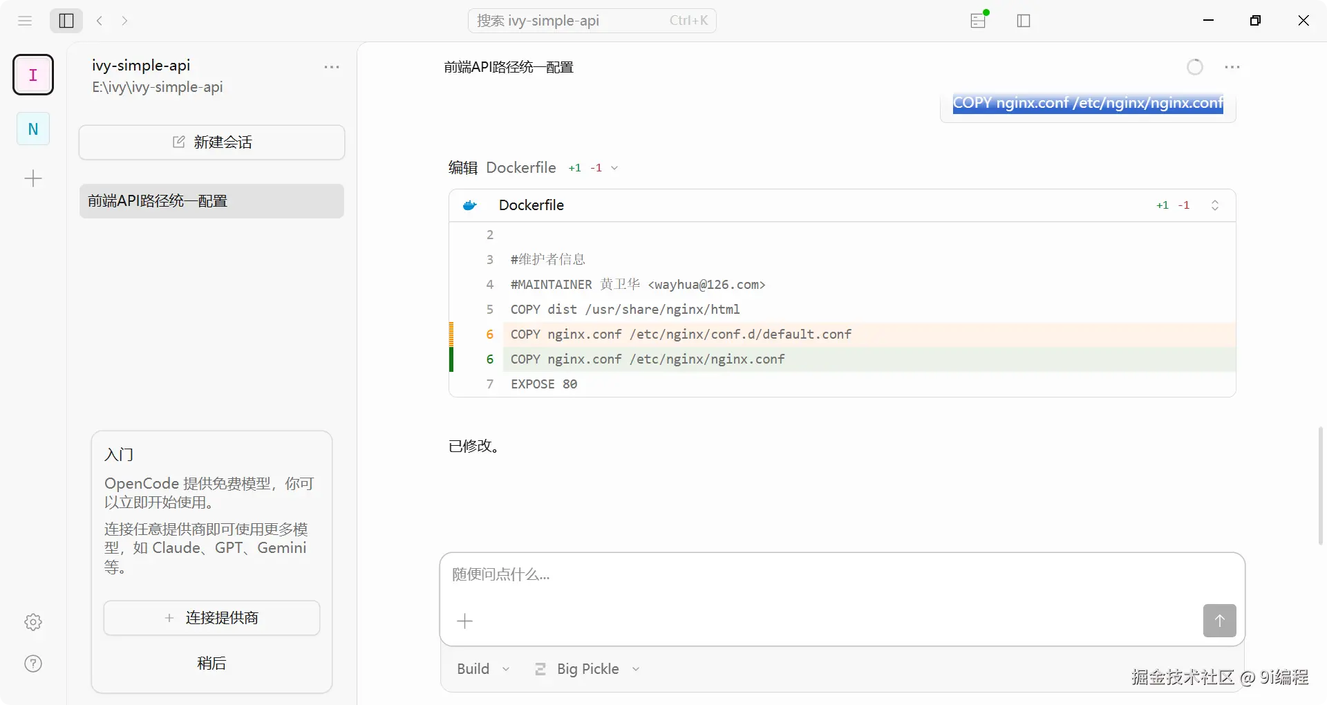This screenshot has height=705, width=1327.
Task: Dismiss getting started with 稍后
Action: point(211,664)
